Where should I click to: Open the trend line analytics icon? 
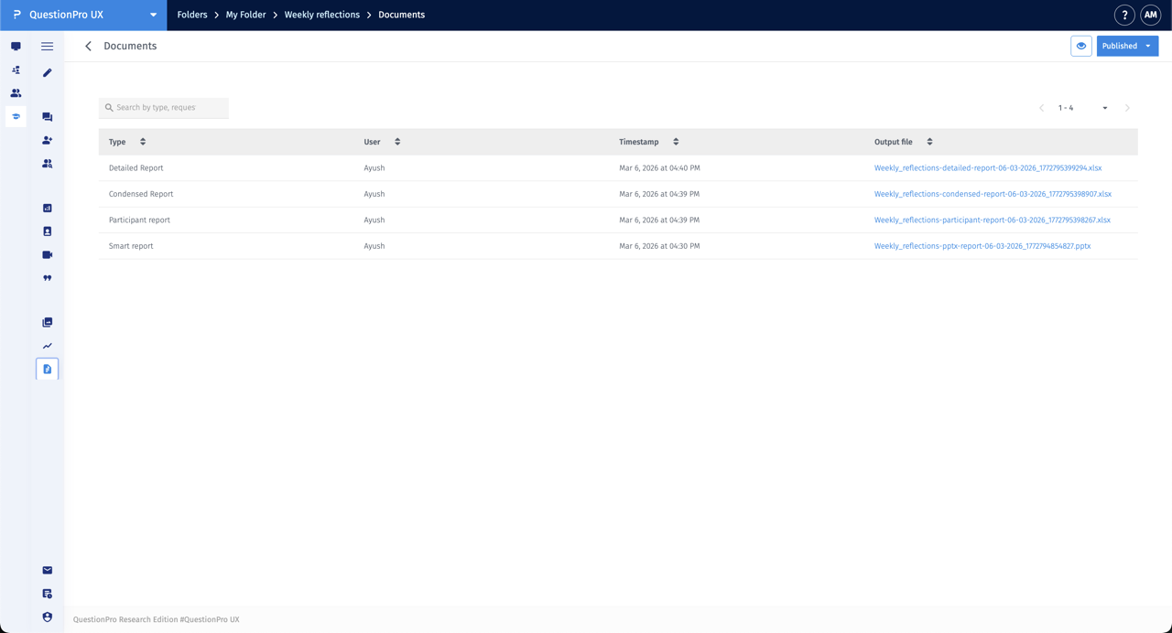[48, 346]
